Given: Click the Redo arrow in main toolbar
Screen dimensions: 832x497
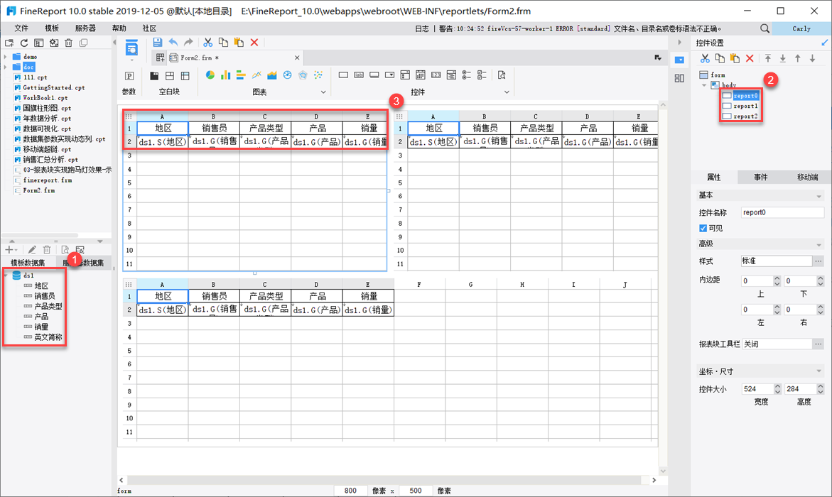Looking at the screenshot, I should (x=188, y=43).
